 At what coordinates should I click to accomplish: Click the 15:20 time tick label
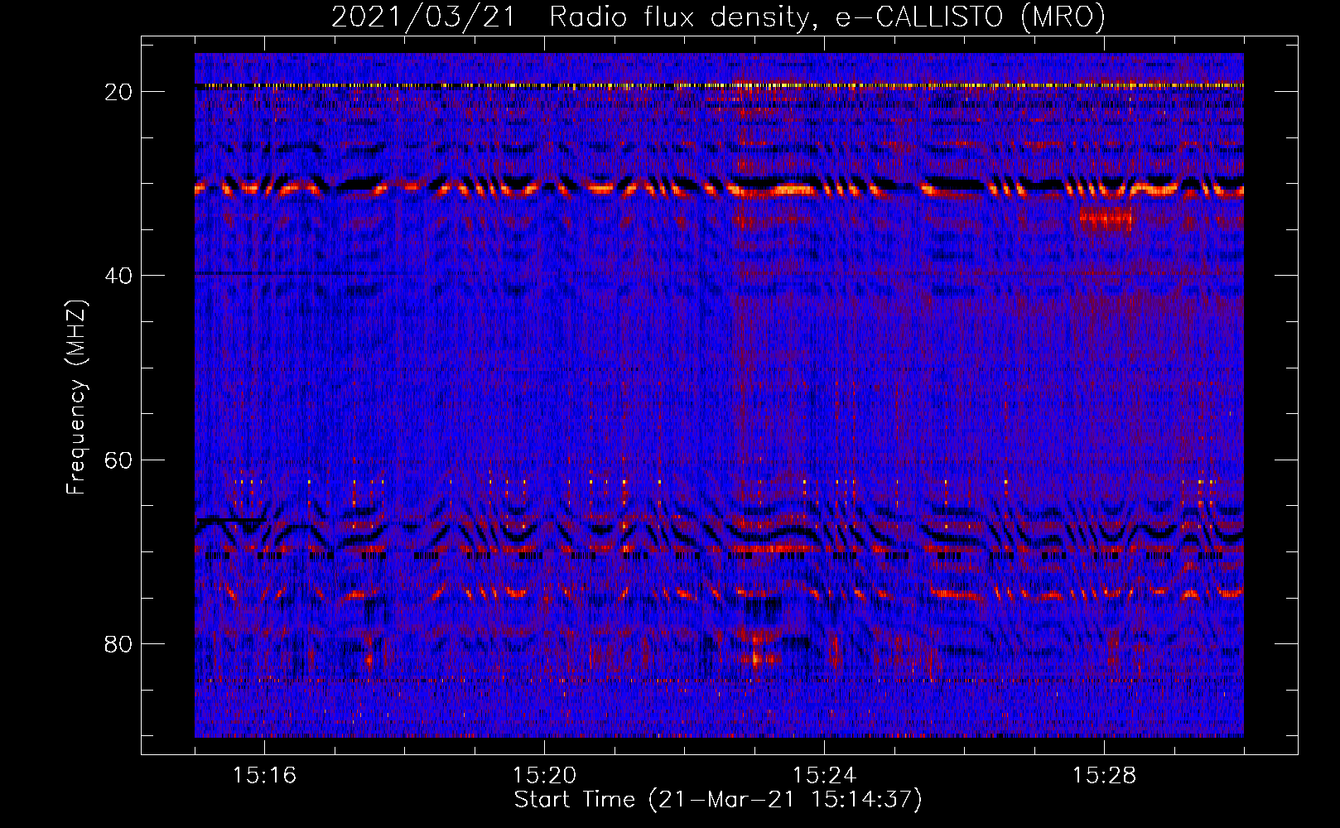point(544,776)
